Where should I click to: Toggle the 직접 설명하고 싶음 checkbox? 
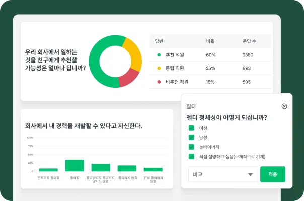pos(191,156)
